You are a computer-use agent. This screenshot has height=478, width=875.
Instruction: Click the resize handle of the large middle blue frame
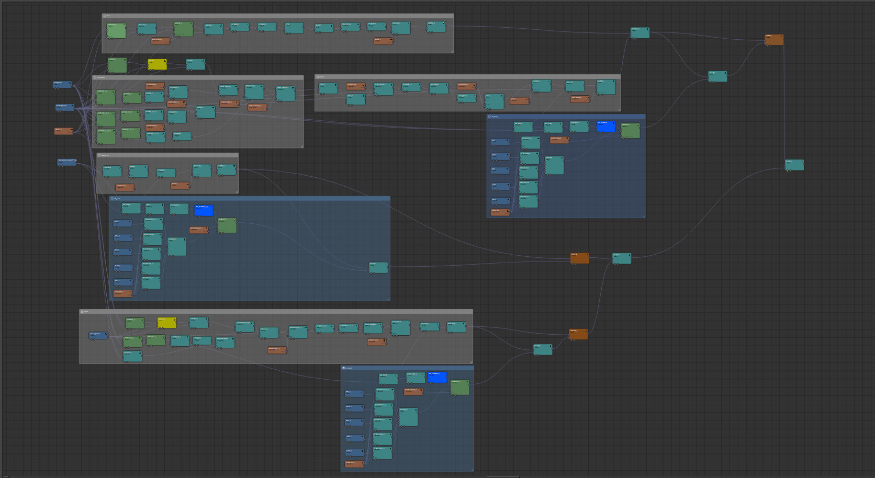tap(388, 299)
